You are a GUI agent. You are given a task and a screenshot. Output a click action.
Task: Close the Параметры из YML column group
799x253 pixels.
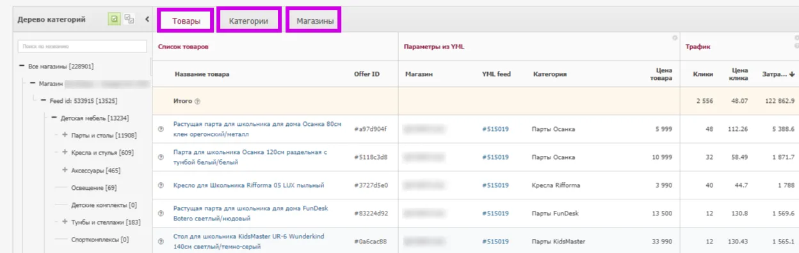674,38
